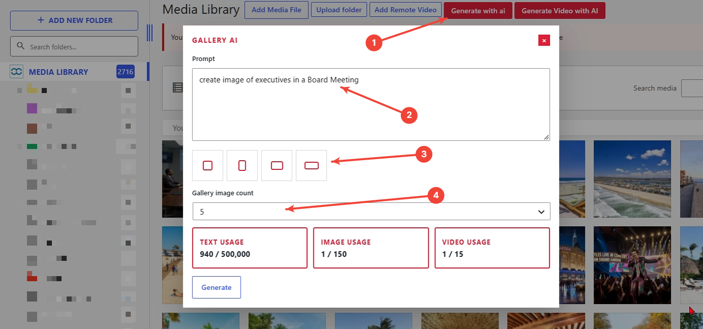Click the "Gallery image count" label
Image resolution: width=703 pixels, height=329 pixels.
pyautogui.click(x=223, y=193)
